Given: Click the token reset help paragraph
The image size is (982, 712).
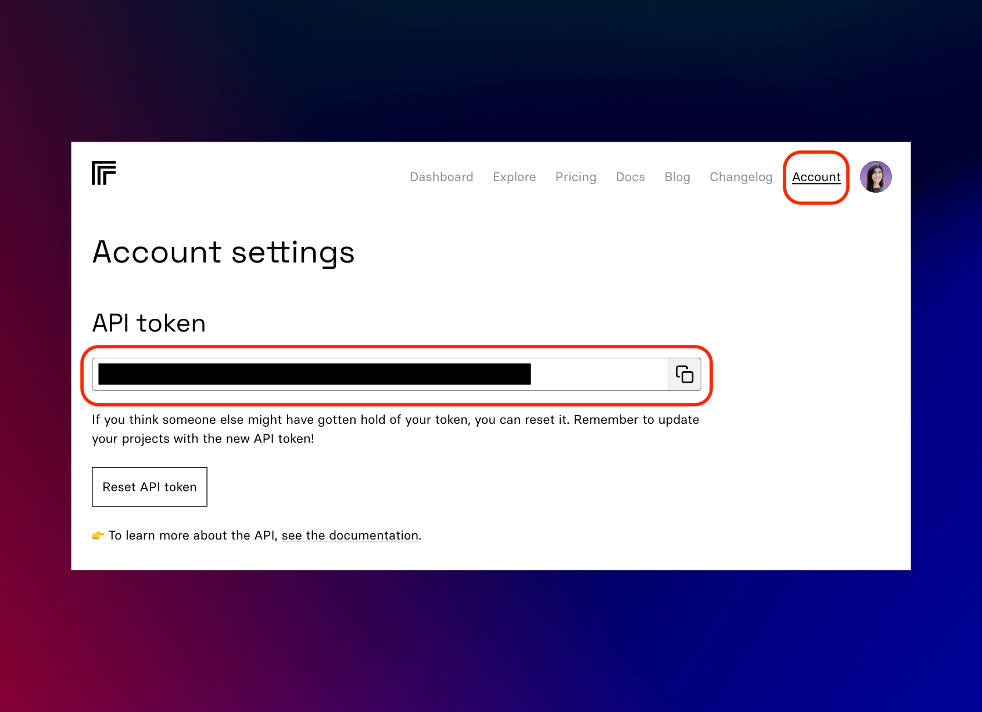Looking at the screenshot, I should click(395, 429).
